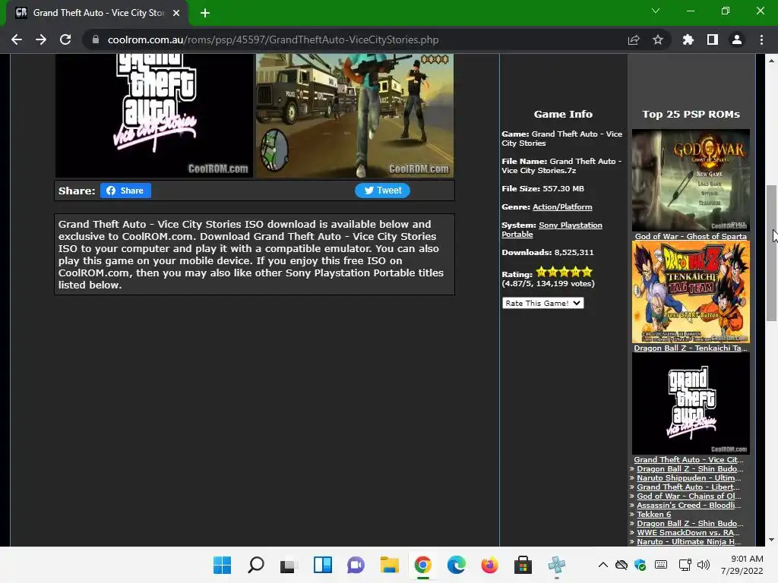
Task: Open Chrome profile menu
Action: [x=737, y=39]
